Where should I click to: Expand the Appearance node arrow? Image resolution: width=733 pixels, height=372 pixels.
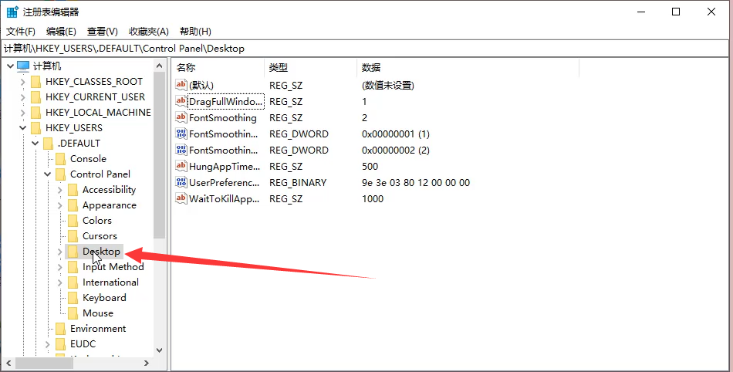coord(60,205)
